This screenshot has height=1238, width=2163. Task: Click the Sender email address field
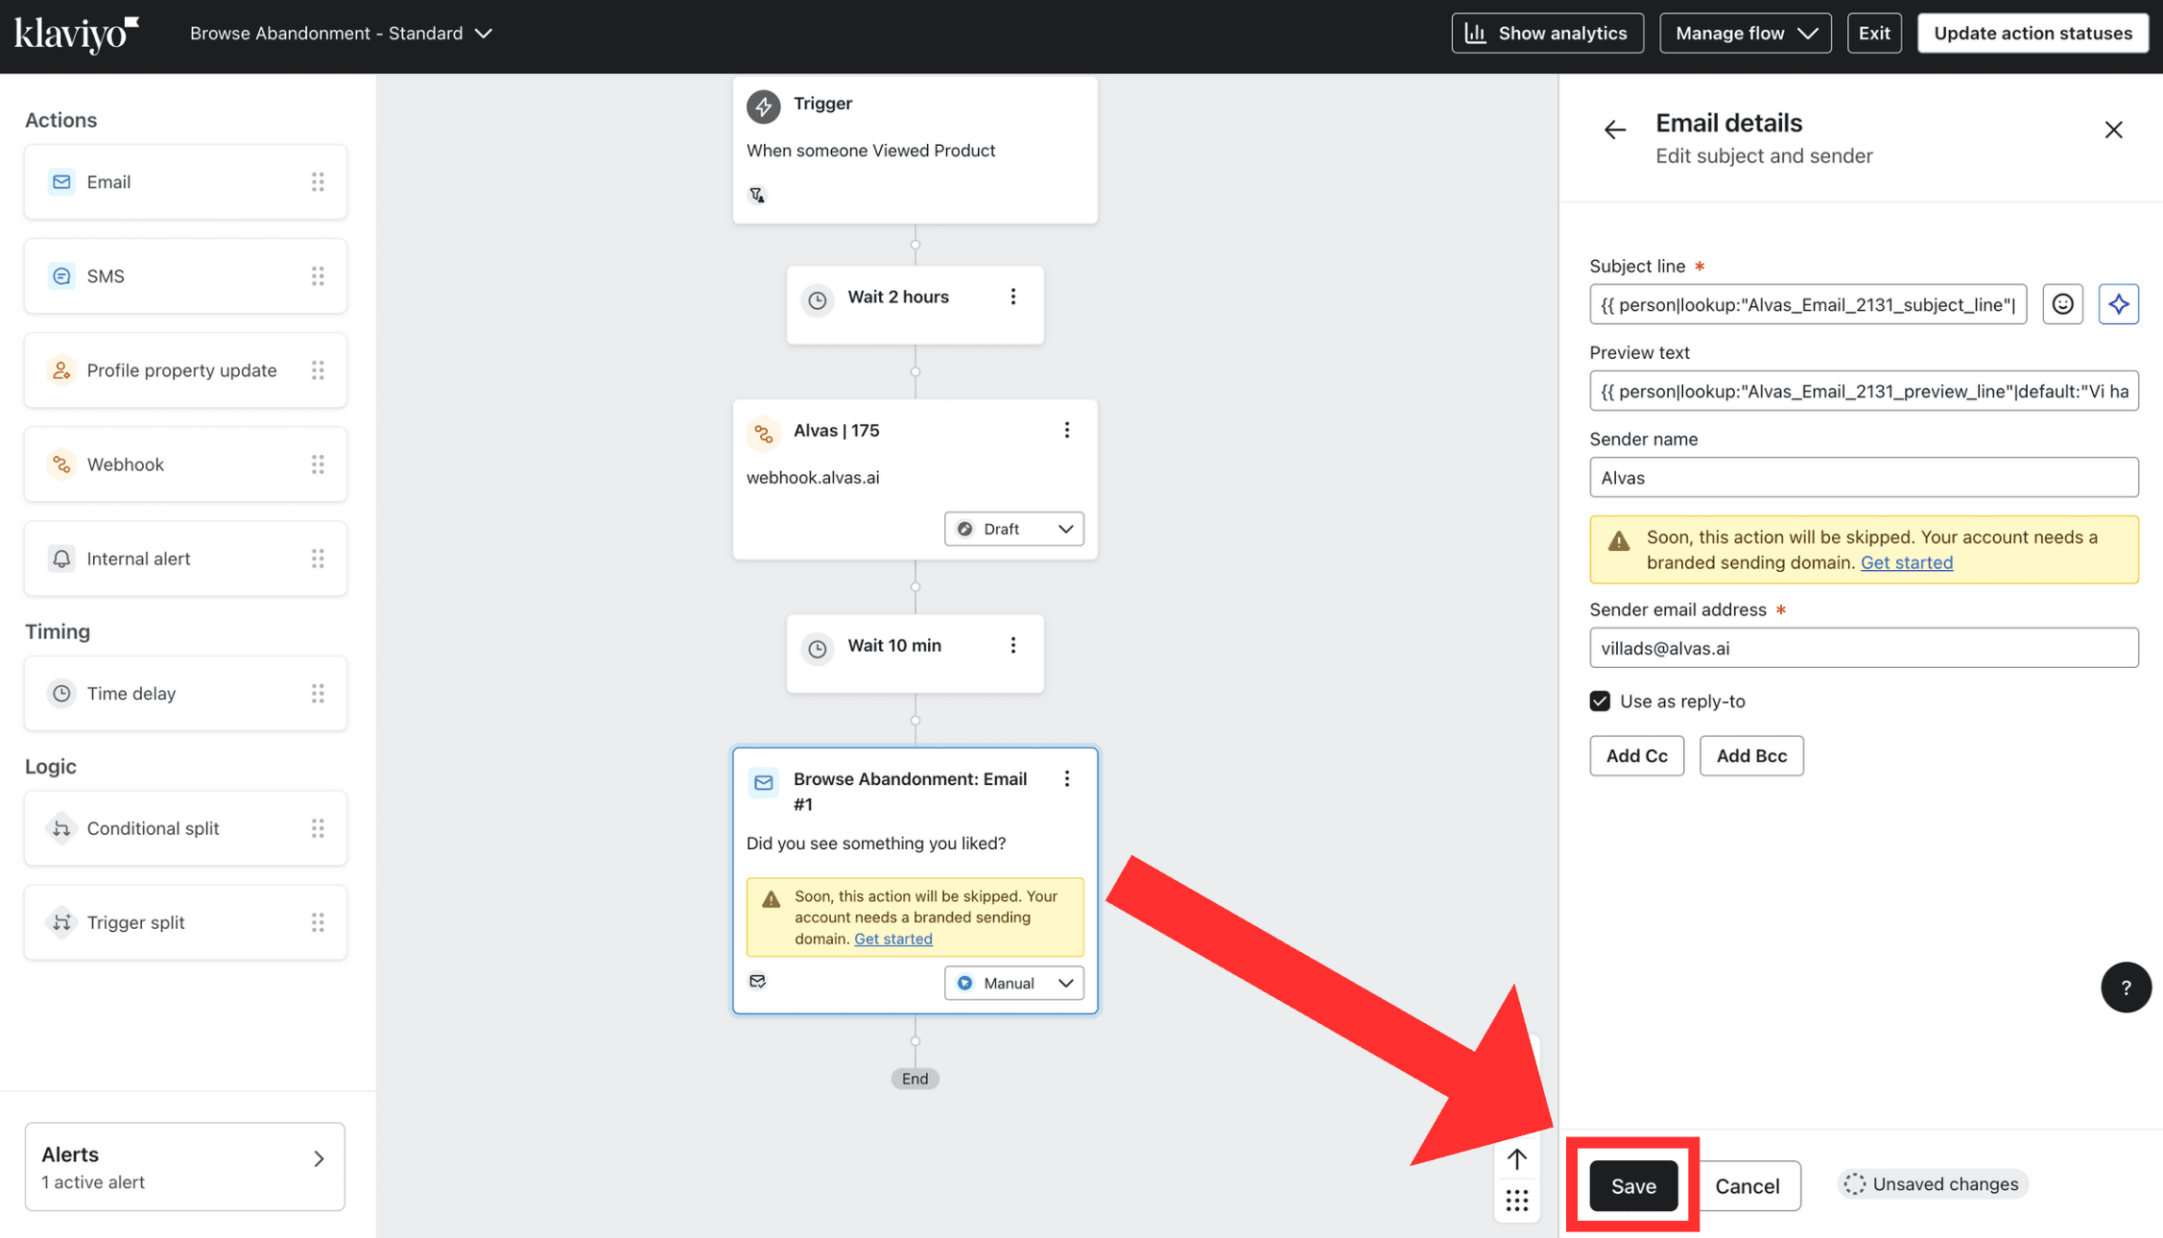coord(1864,648)
